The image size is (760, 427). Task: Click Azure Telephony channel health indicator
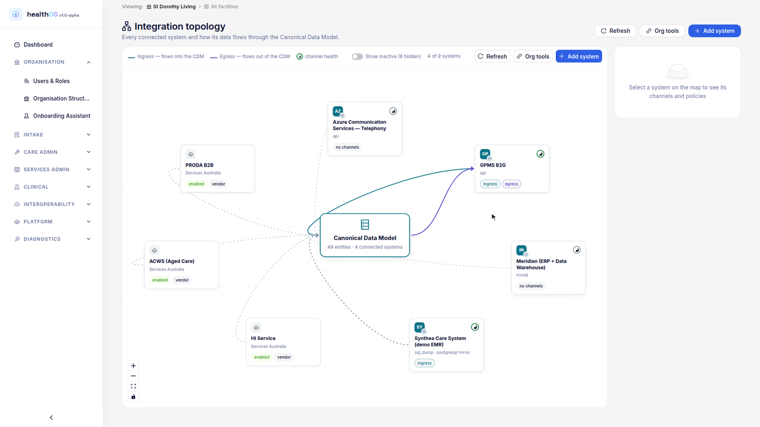pos(393,111)
